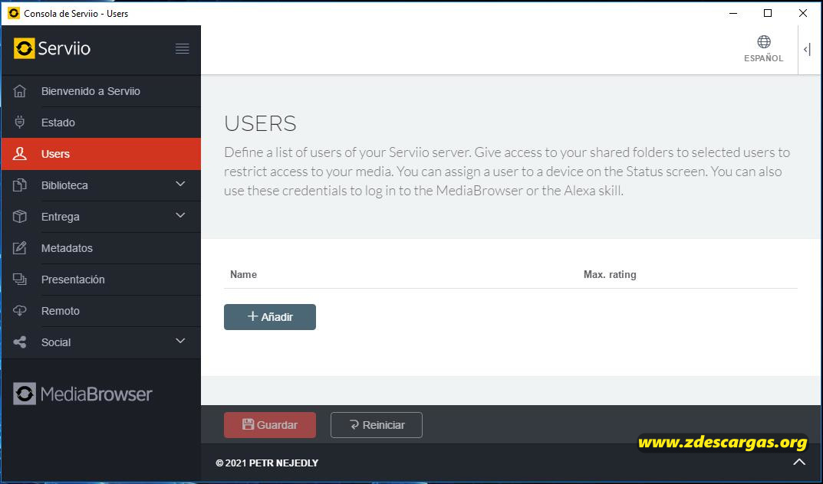Click the MediaBrowser logo icon
Image resolution: width=823 pixels, height=484 pixels.
tap(25, 394)
